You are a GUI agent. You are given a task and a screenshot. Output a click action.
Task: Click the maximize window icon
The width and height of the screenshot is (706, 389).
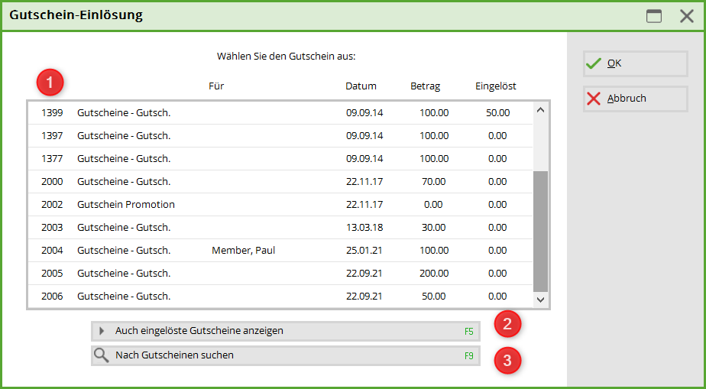click(654, 16)
